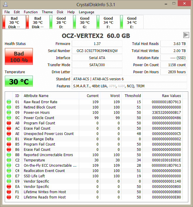Click the next disk arrow button

click(x=186, y=35)
